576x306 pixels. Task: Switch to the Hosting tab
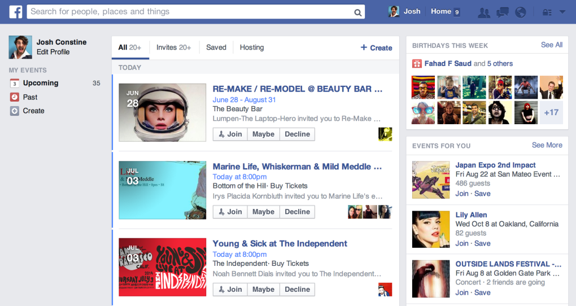tap(252, 47)
